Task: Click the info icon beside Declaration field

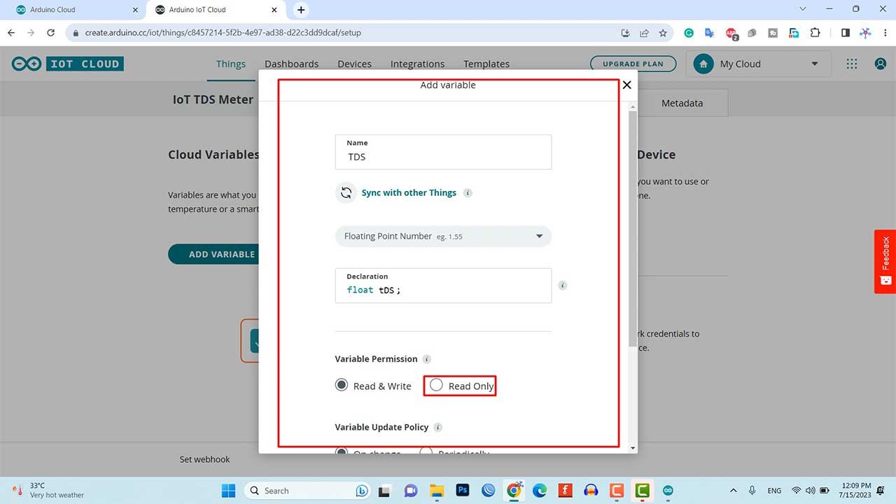Action: (562, 286)
